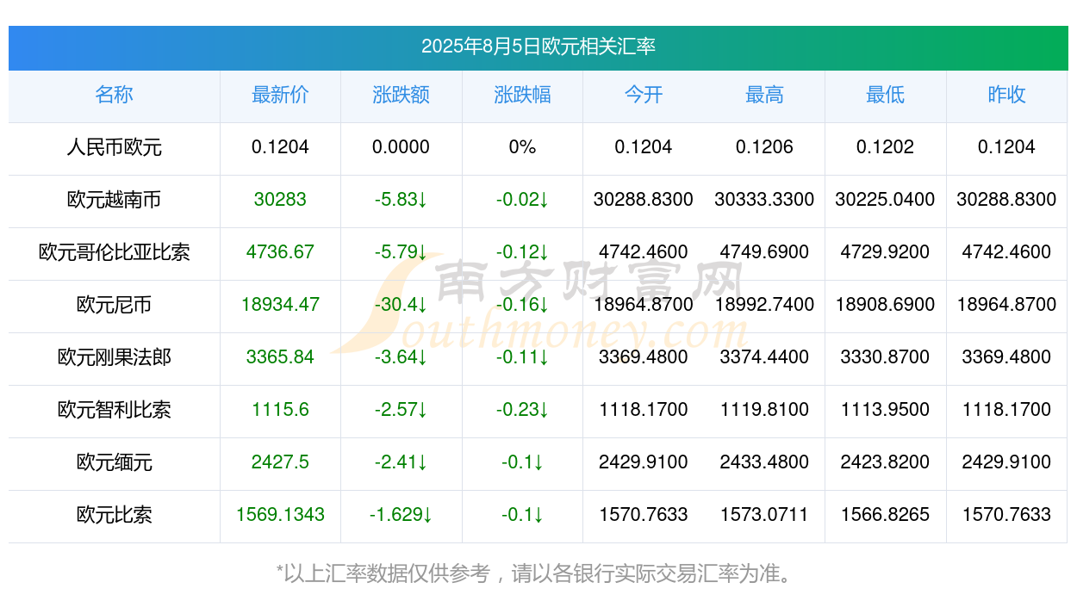Click the 最低 column header
Viewport: 1077px width, 601px height.
pyautogui.click(x=885, y=95)
